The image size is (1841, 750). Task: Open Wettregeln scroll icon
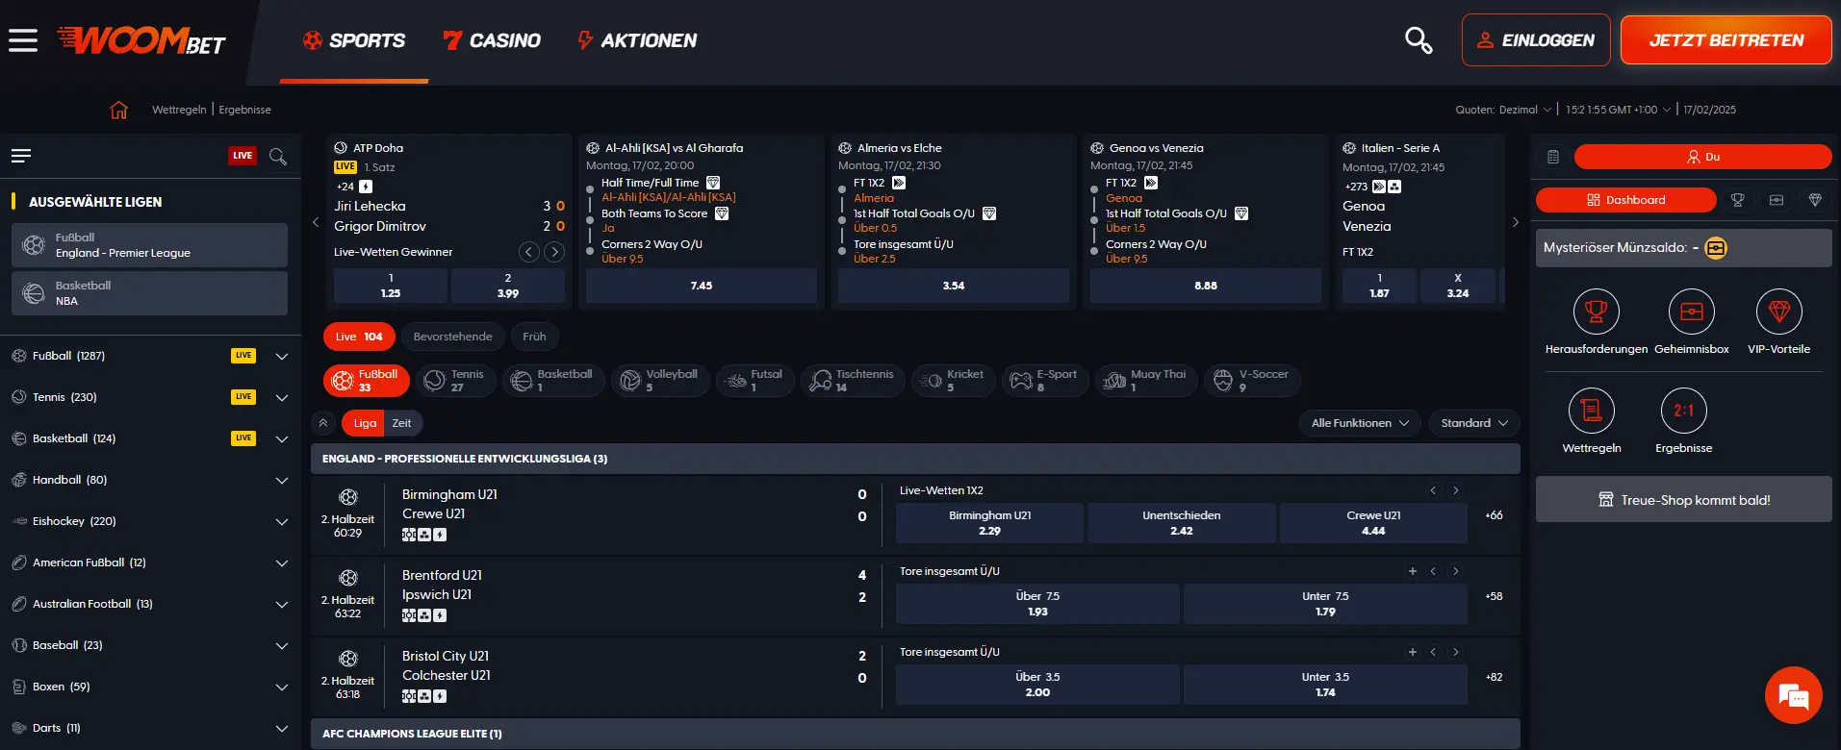pos(1592,411)
